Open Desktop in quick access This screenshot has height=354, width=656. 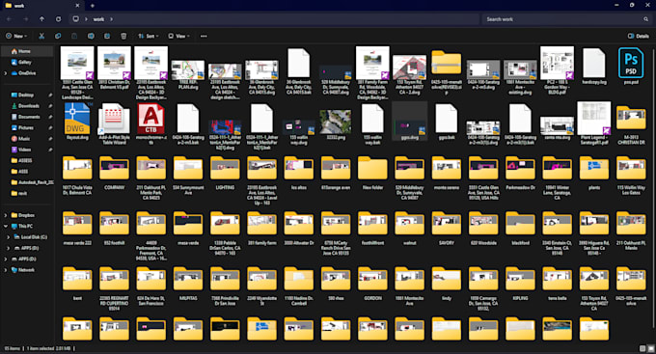(x=27, y=95)
